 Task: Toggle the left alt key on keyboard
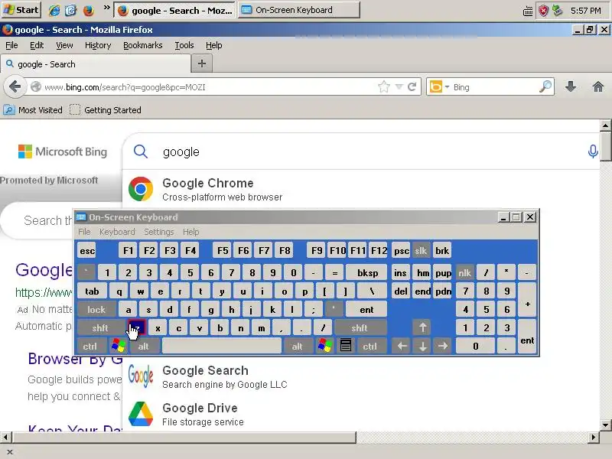point(143,347)
